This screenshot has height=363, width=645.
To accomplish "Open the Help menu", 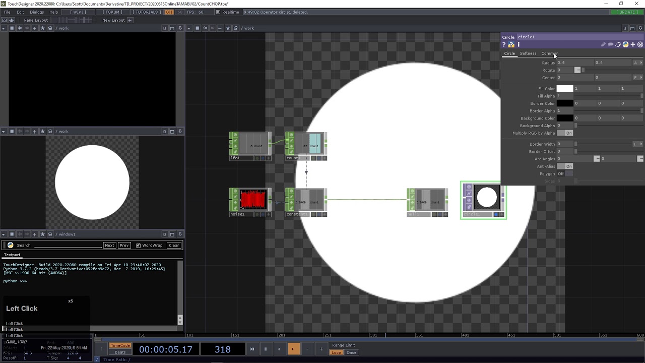I will click(53, 12).
